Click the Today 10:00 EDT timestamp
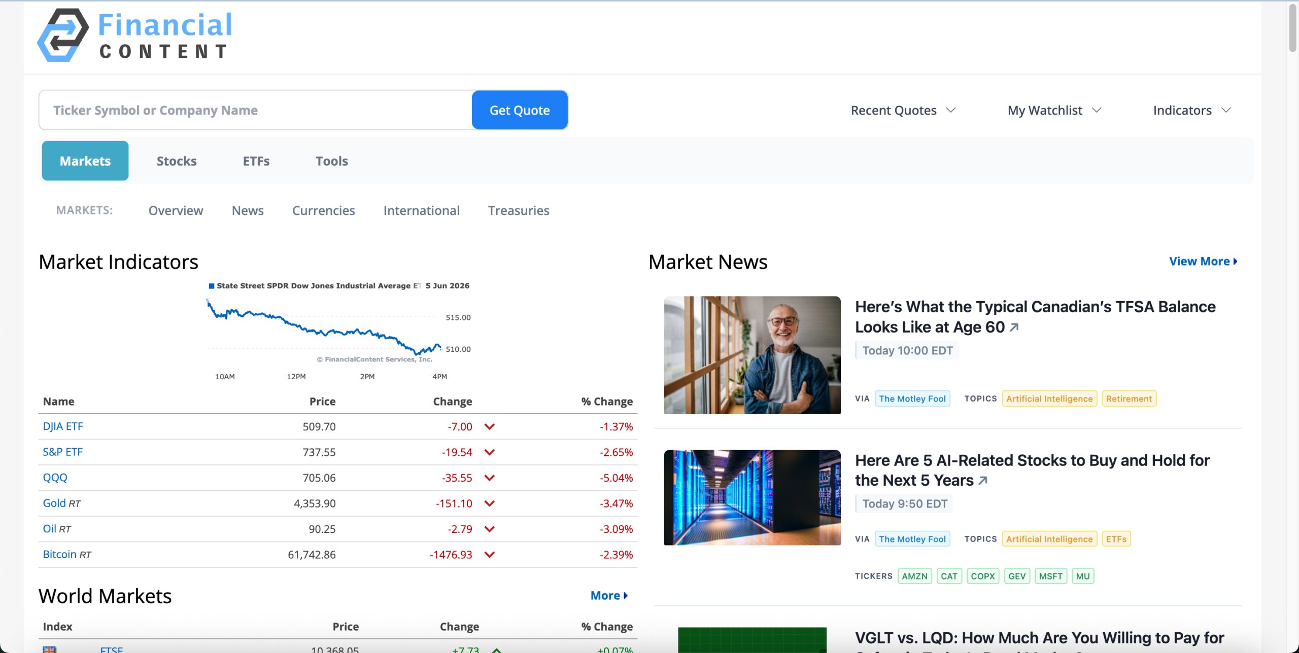 point(907,351)
